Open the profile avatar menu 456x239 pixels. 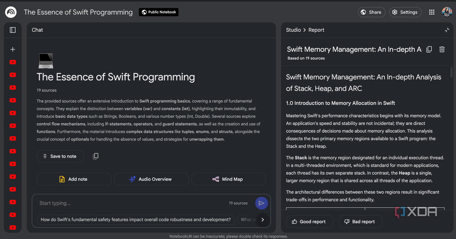pyautogui.click(x=447, y=12)
